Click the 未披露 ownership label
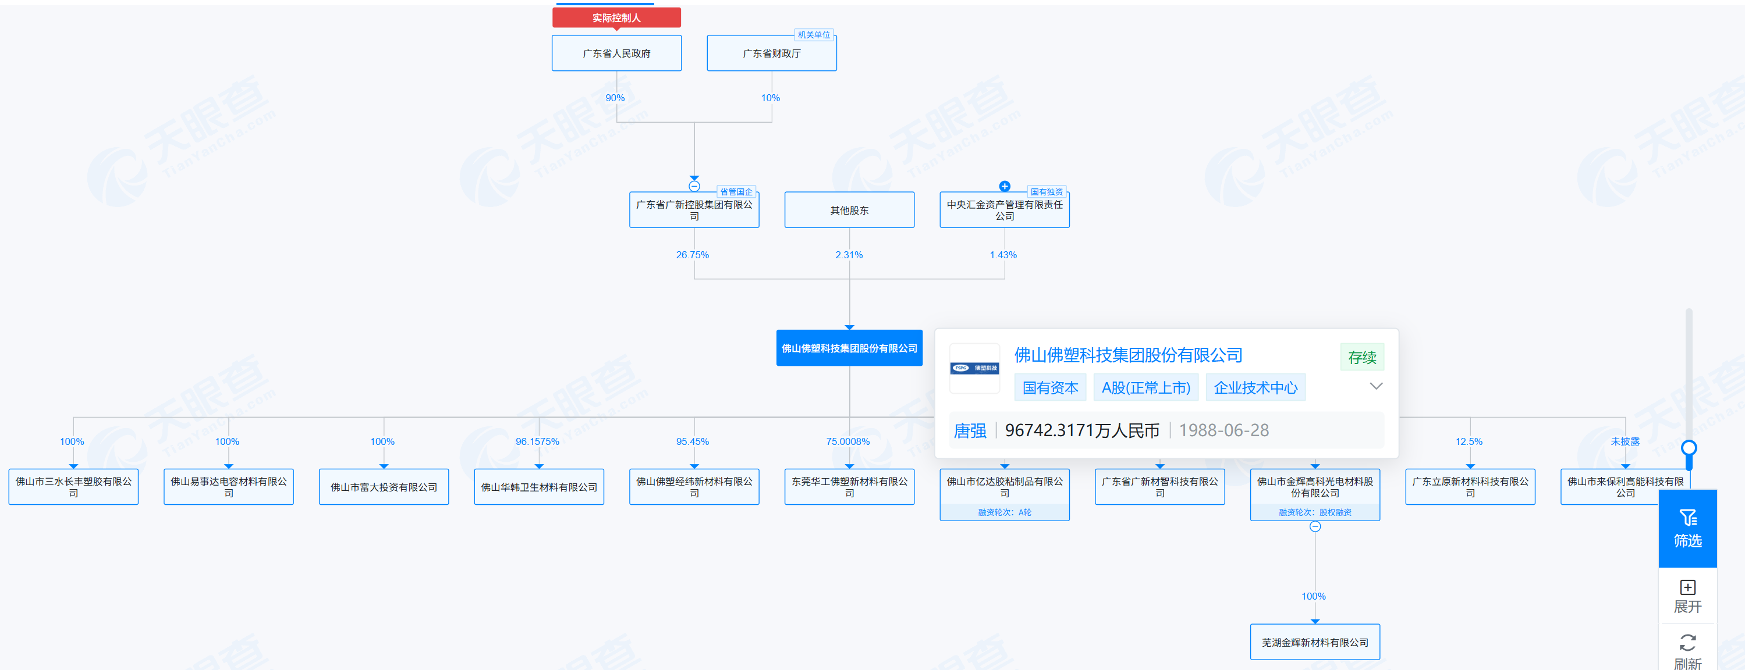 pos(1625,442)
